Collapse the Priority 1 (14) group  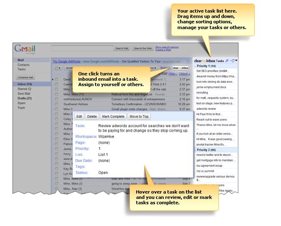point(195,66)
